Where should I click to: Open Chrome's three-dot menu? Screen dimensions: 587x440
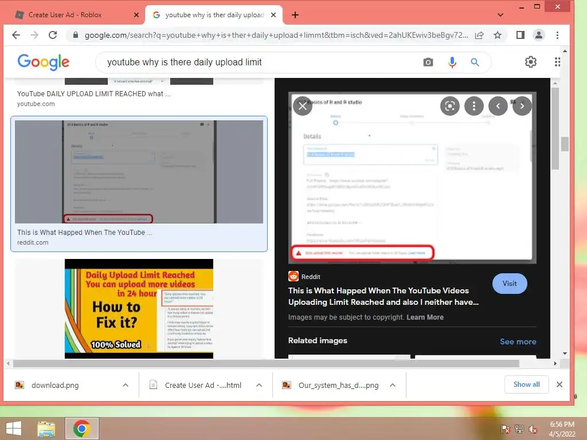point(557,35)
